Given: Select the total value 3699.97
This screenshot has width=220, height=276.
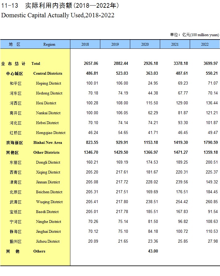Looking at the screenshot, I should click(211, 63).
